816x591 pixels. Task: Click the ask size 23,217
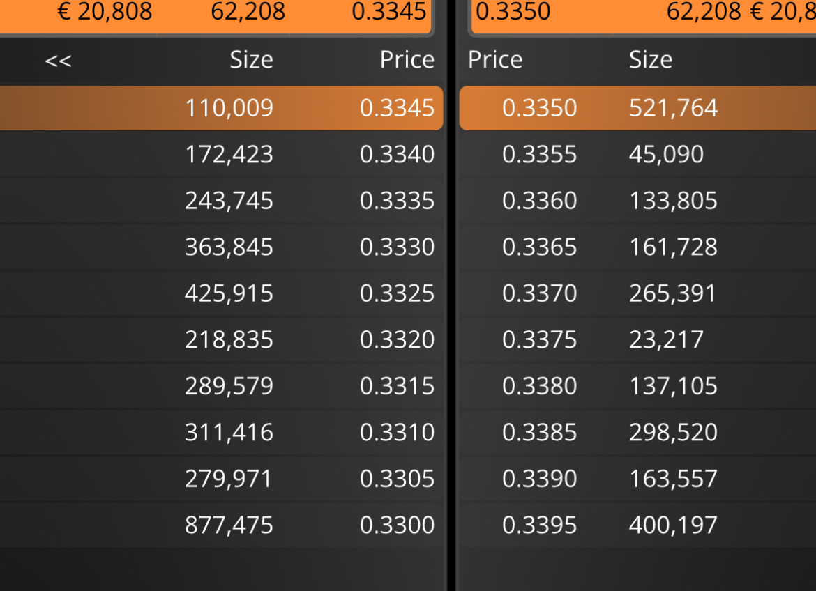pyautogui.click(x=666, y=339)
